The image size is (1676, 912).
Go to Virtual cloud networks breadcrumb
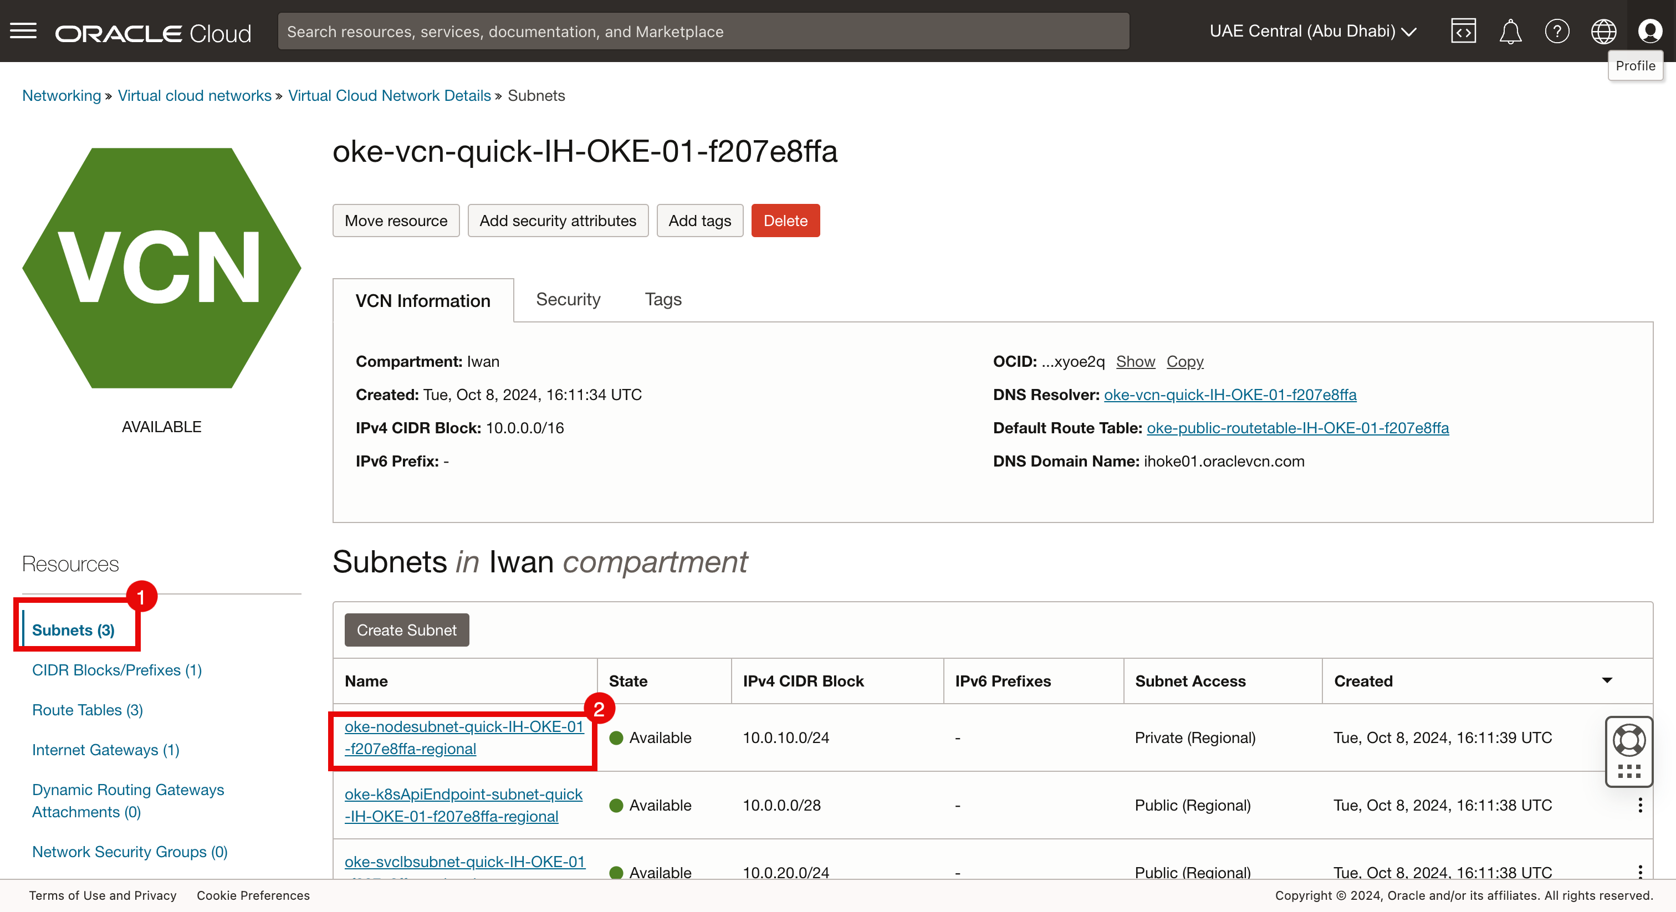pyautogui.click(x=194, y=96)
